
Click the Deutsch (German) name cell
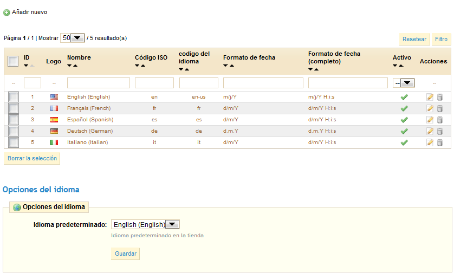[90, 131]
